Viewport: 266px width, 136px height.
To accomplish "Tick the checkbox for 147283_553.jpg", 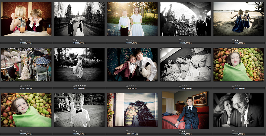I will pos(21,40).
